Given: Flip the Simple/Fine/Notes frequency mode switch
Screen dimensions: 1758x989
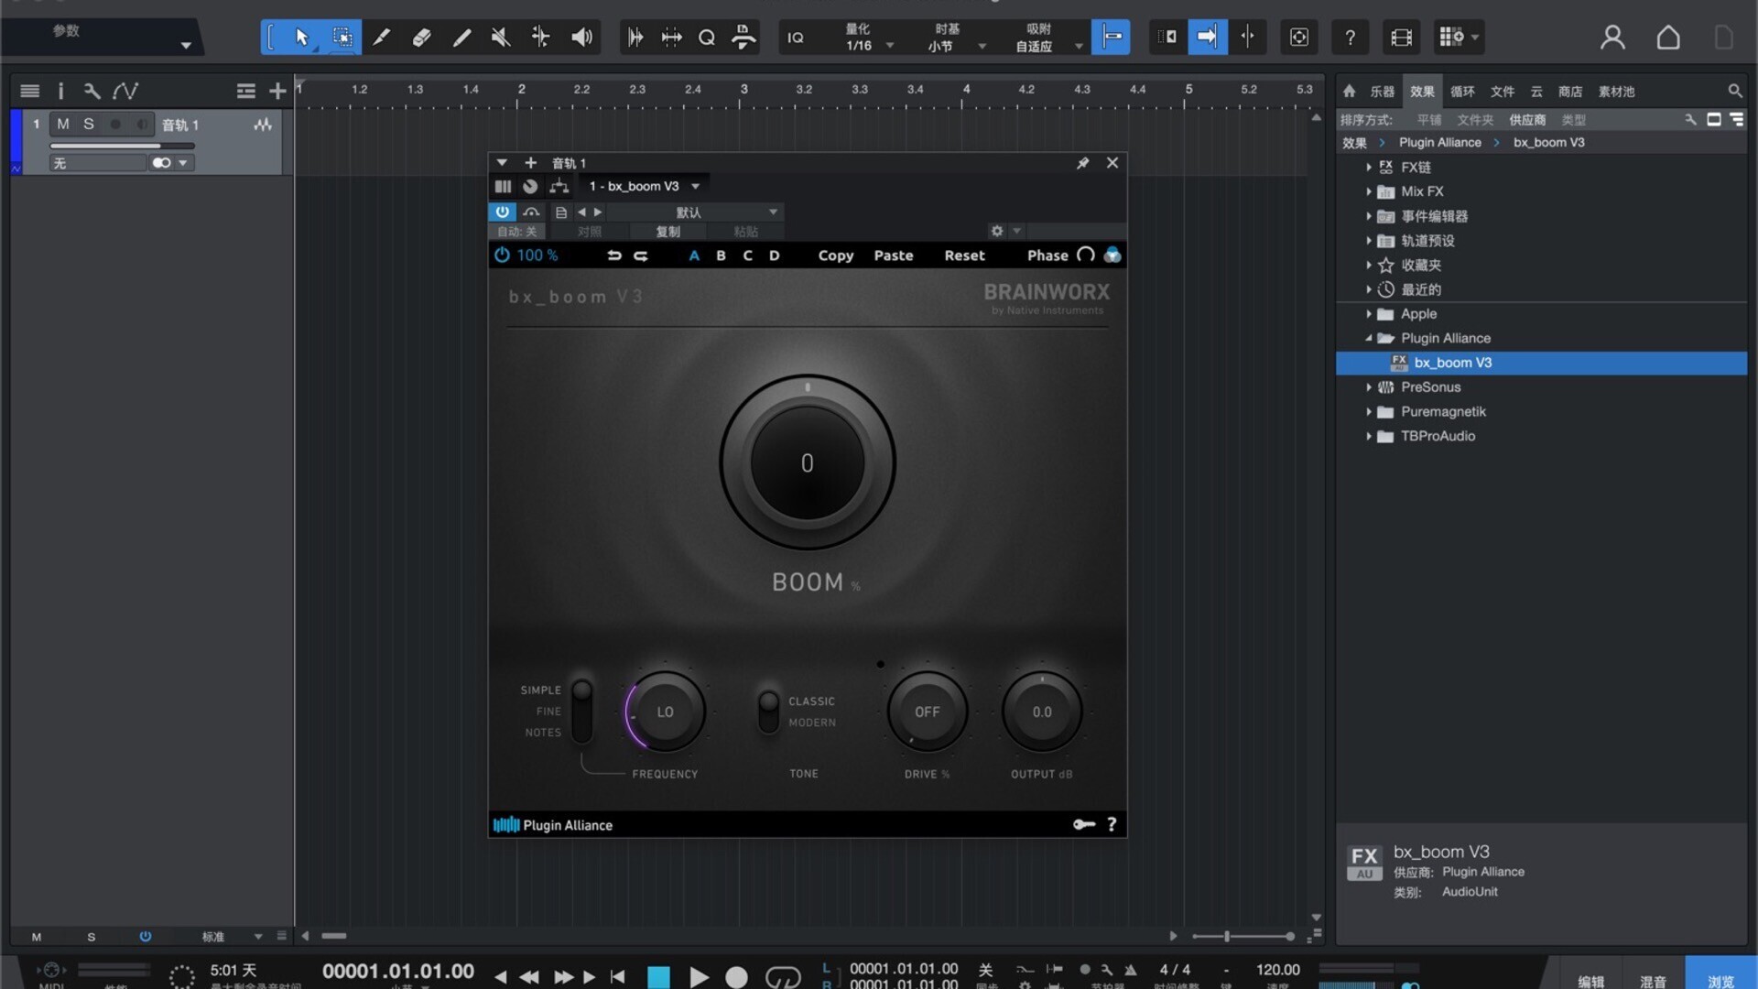Looking at the screenshot, I should [x=581, y=711].
